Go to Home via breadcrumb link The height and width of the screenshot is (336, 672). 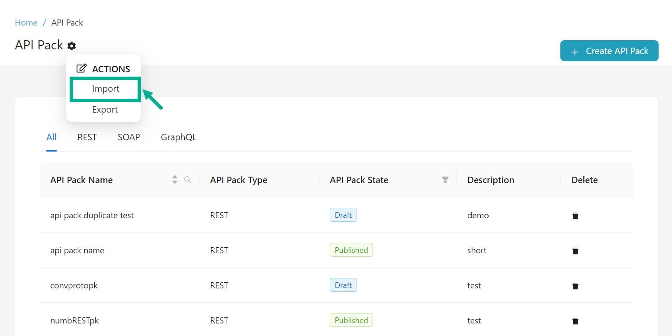pos(26,23)
